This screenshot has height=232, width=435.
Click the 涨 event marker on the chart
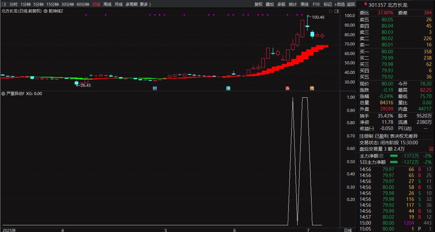287,88
